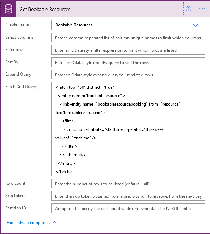Click the Partition ID label
210x234 pixels.
coord(15,208)
